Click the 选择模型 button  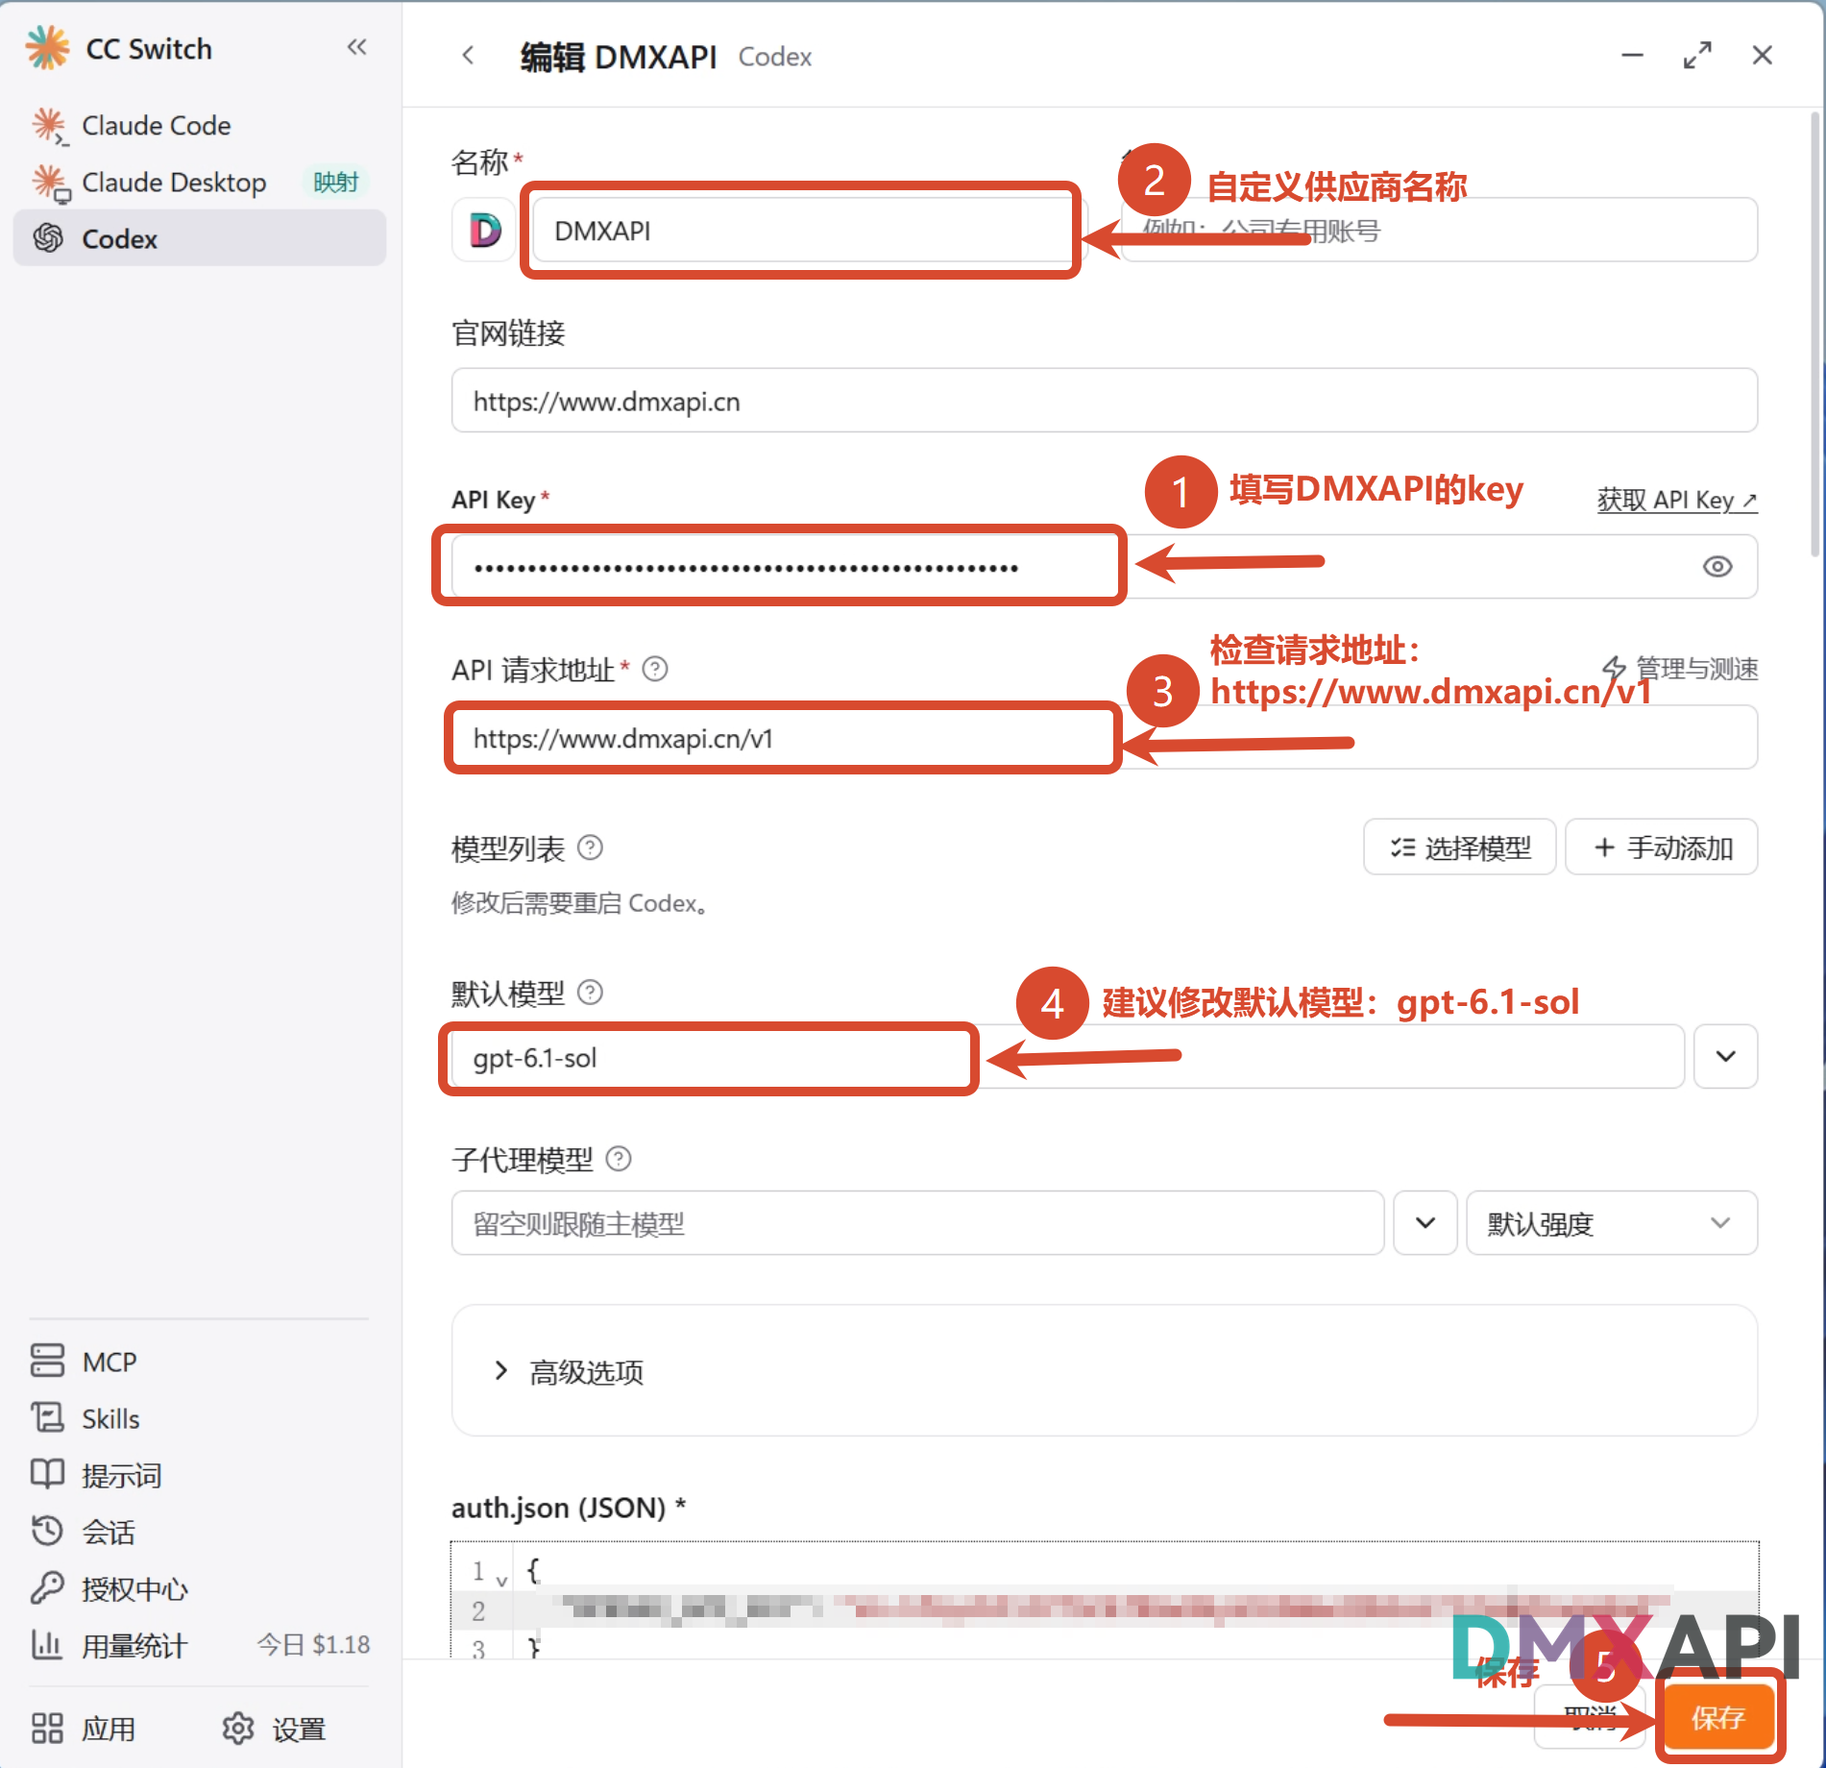pos(1459,847)
